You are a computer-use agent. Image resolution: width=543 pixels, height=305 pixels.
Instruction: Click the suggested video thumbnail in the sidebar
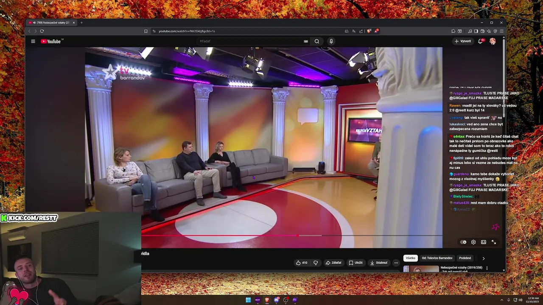421,269
